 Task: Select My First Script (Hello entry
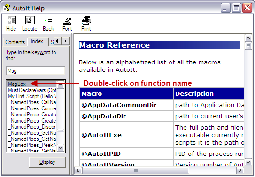coord(32,96)
